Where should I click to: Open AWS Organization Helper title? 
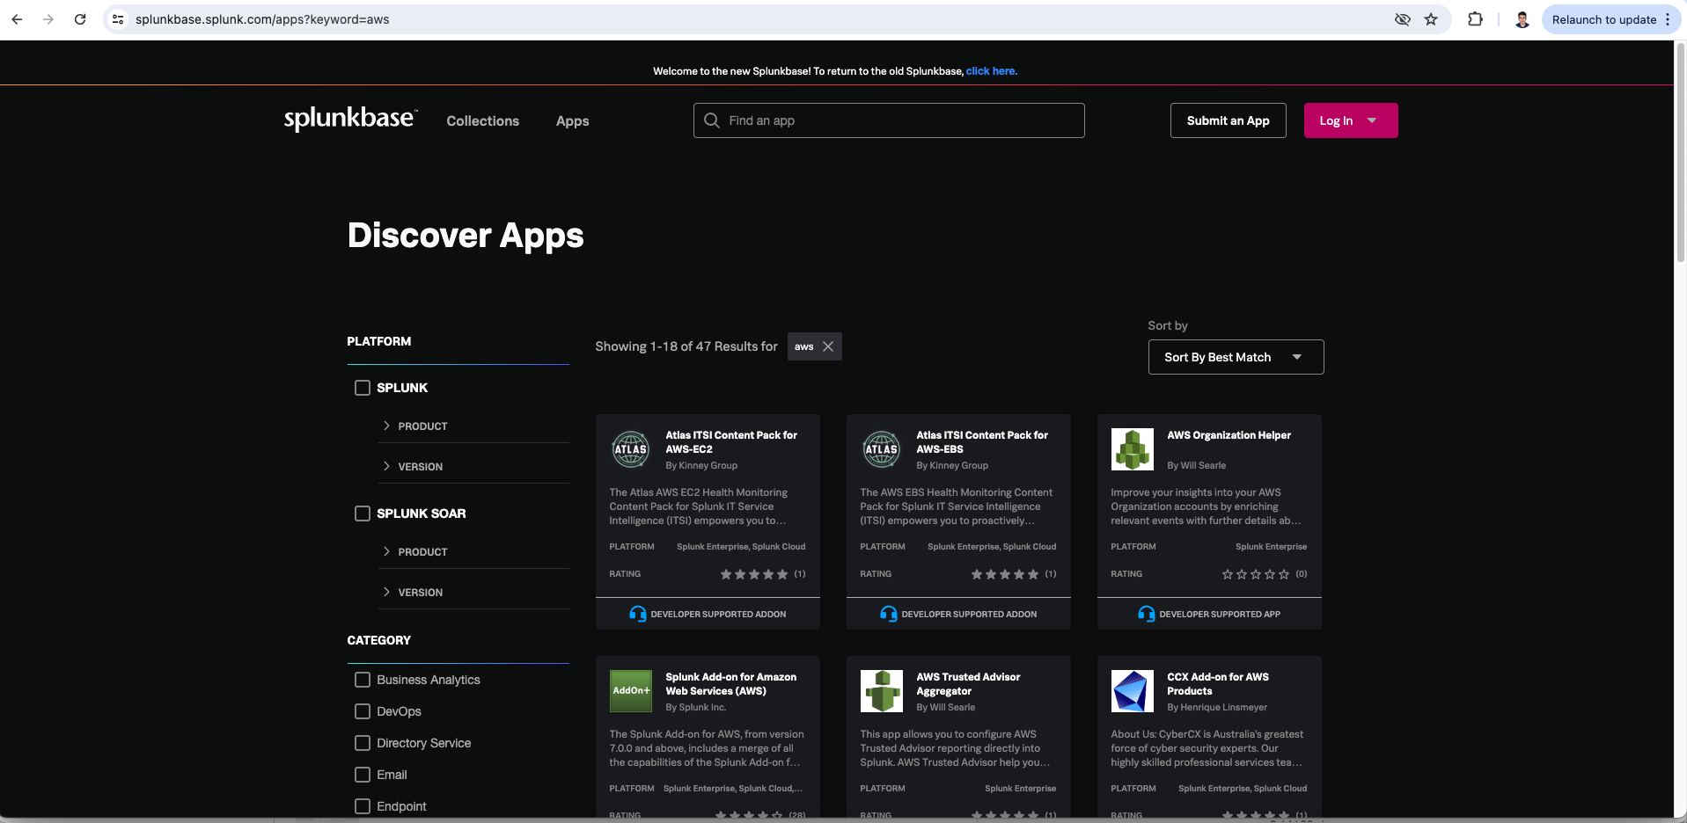click(1229, 435)
